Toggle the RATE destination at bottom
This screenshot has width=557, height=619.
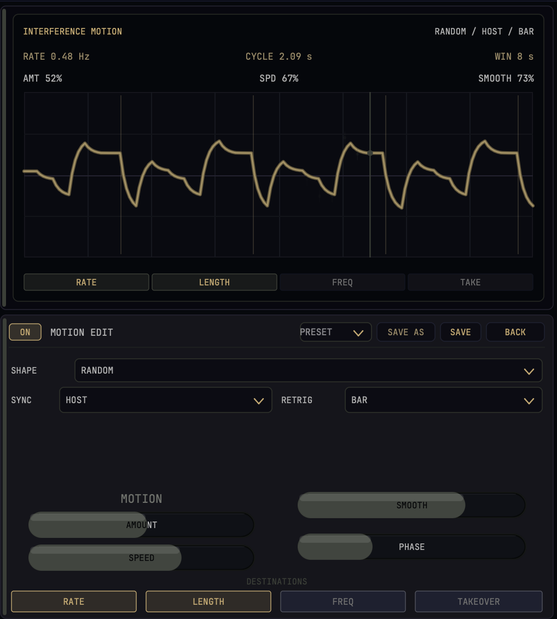coord(74,601)
